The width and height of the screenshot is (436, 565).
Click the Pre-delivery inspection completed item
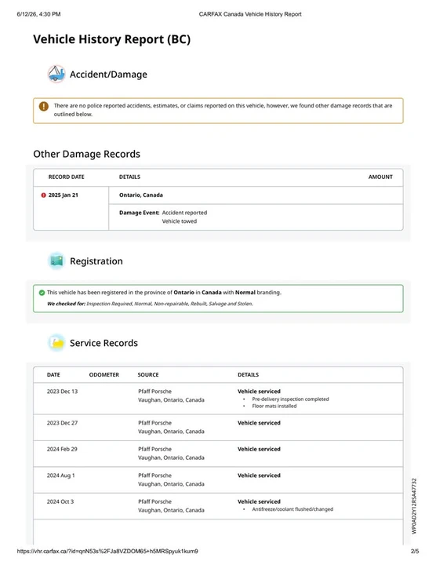(x=291, y=399)
